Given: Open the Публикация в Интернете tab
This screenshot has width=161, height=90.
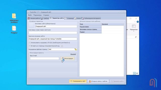Looking at the screenshot, I should tap(91, 18).
